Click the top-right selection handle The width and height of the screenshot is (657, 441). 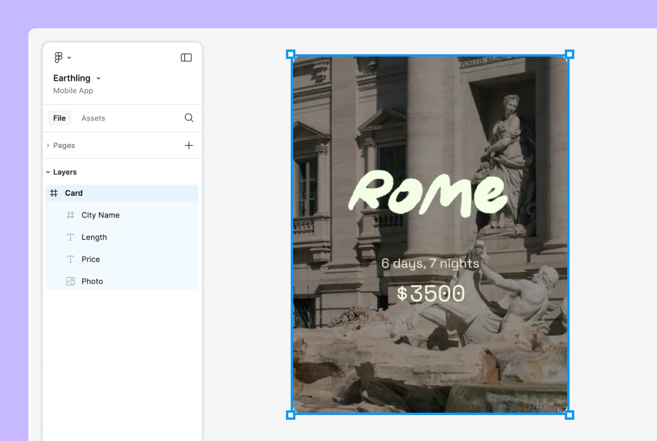[570, 54]
